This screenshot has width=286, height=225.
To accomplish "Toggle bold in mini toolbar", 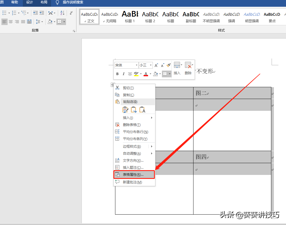I will (117, 74).
